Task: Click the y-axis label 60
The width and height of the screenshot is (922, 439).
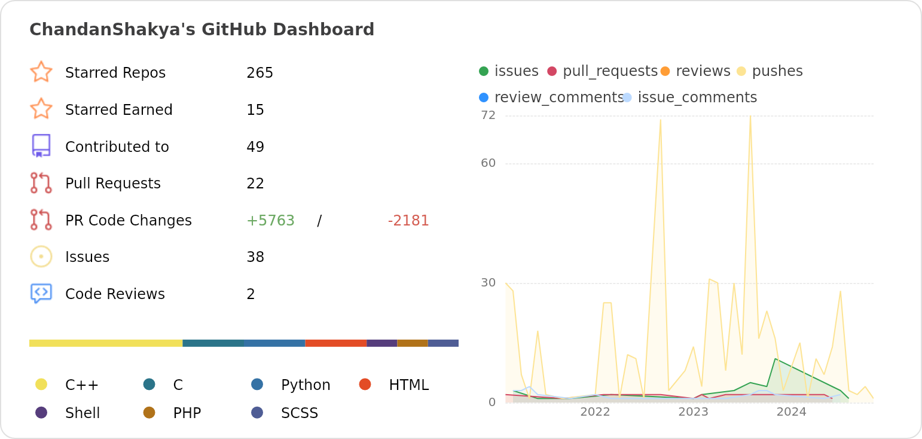Action: [489, 163]
